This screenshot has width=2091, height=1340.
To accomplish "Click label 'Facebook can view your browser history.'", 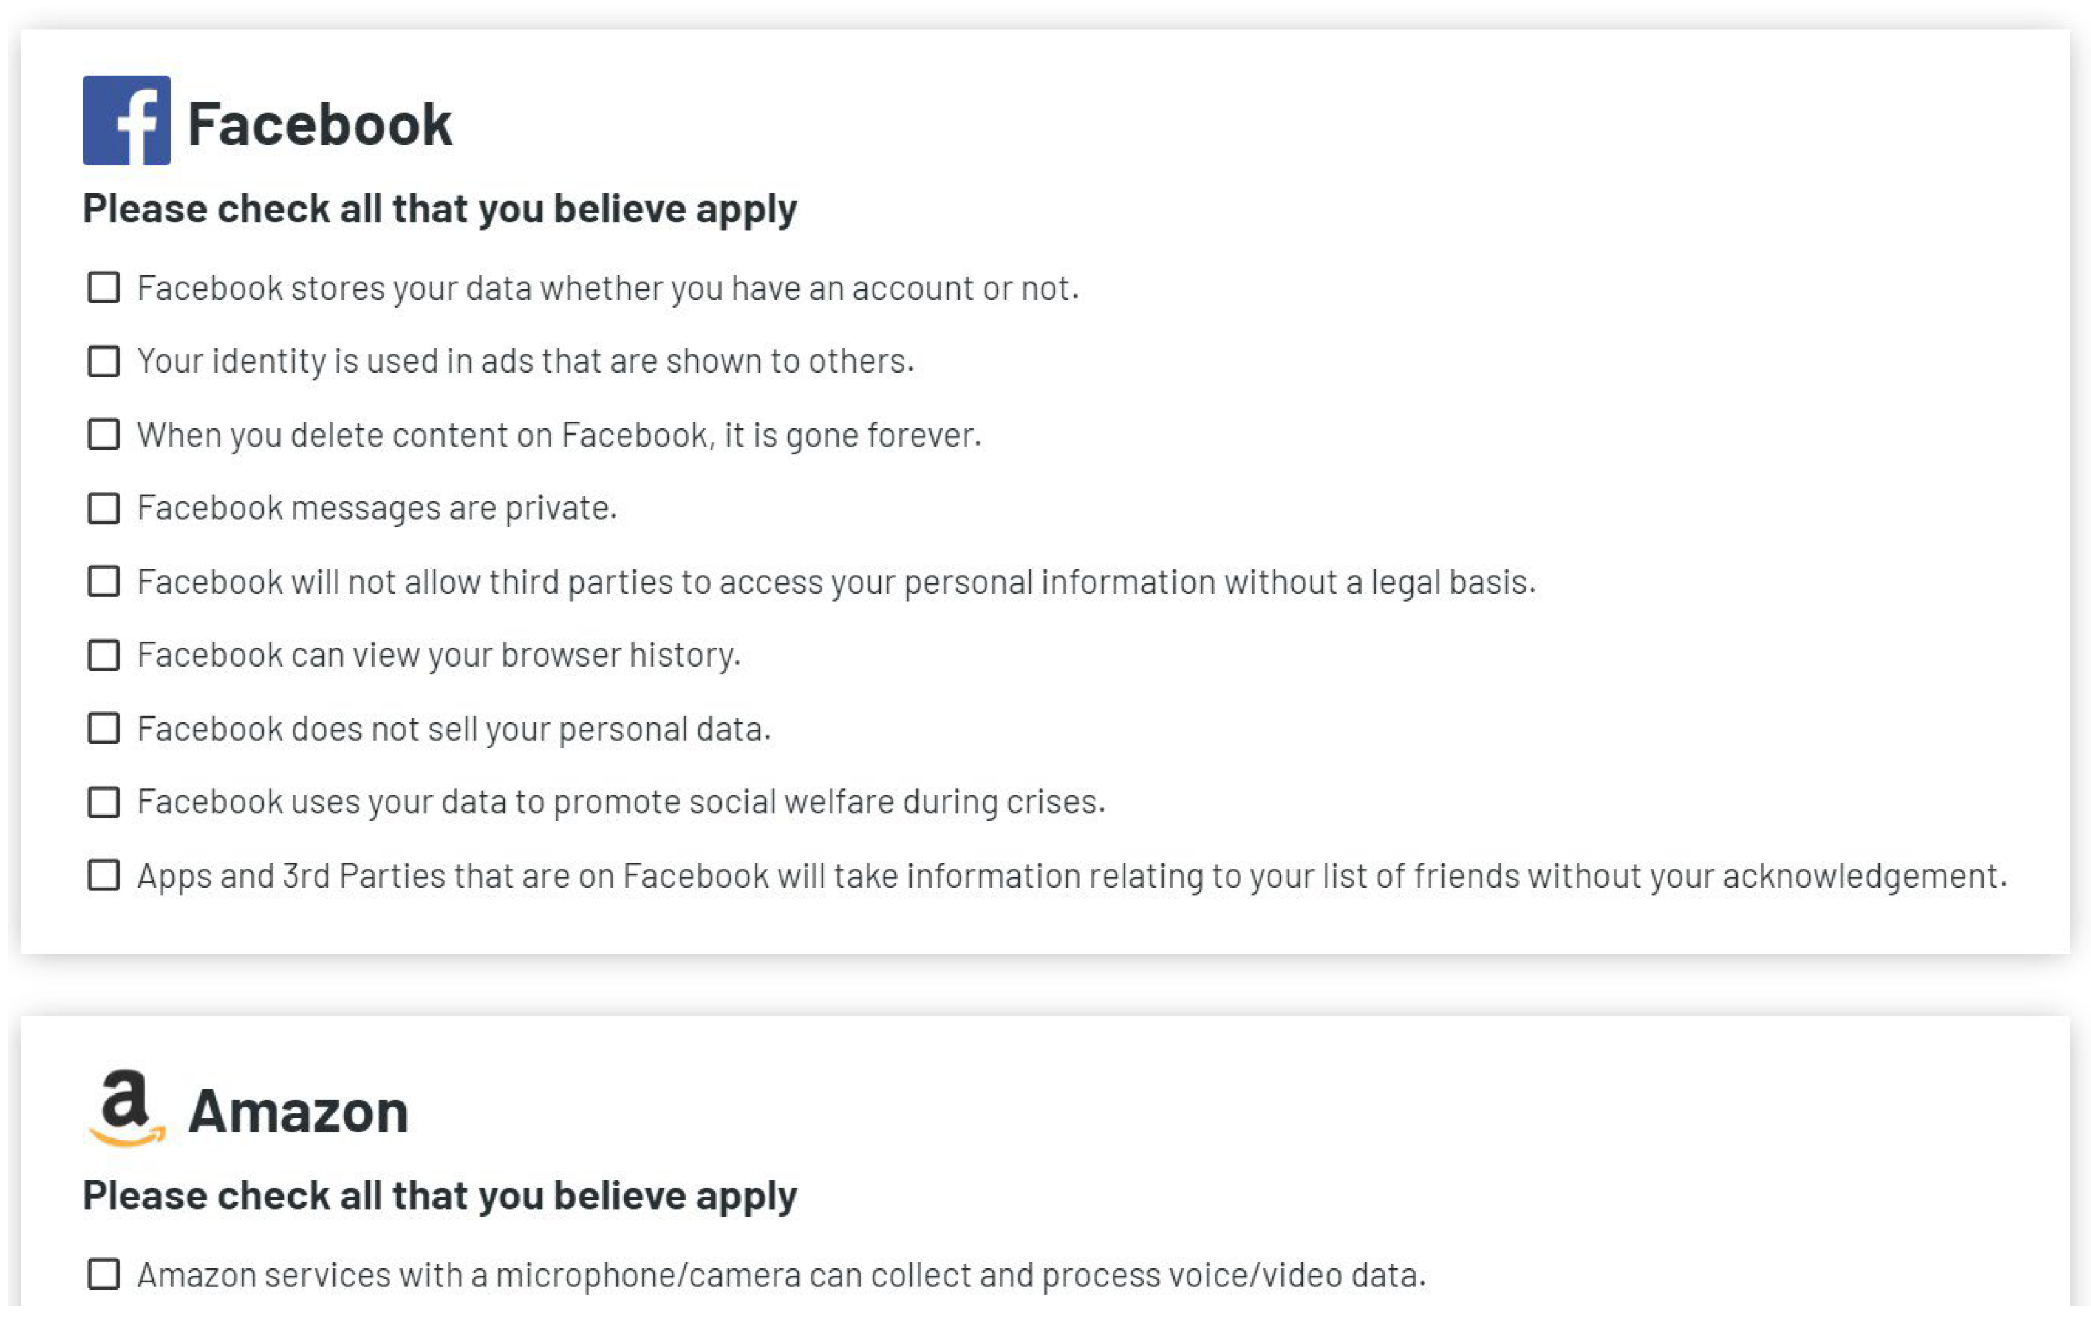I will [439, 654].
